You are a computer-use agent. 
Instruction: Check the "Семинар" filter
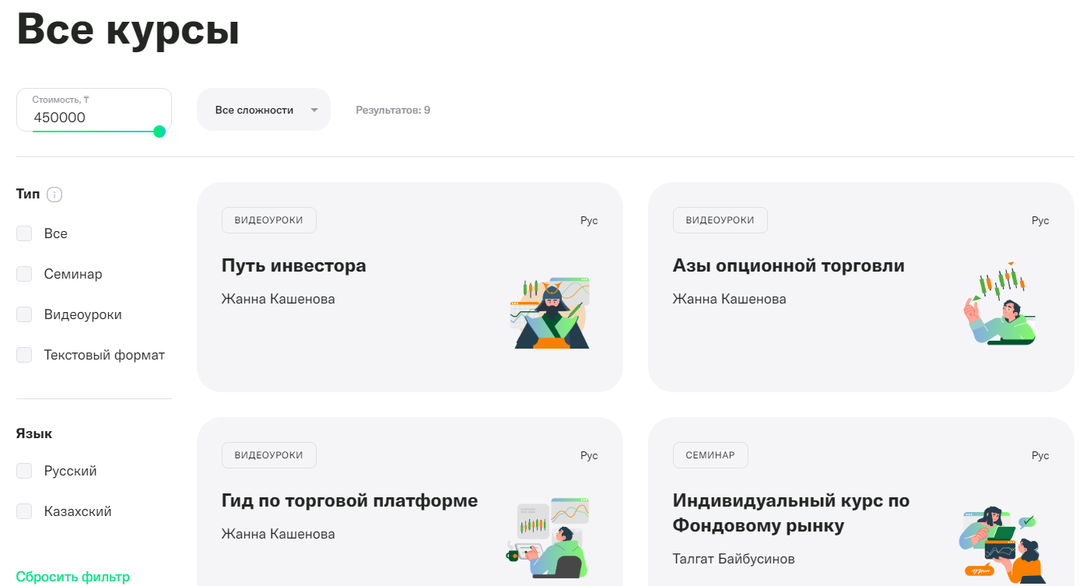tap(24, 273)
